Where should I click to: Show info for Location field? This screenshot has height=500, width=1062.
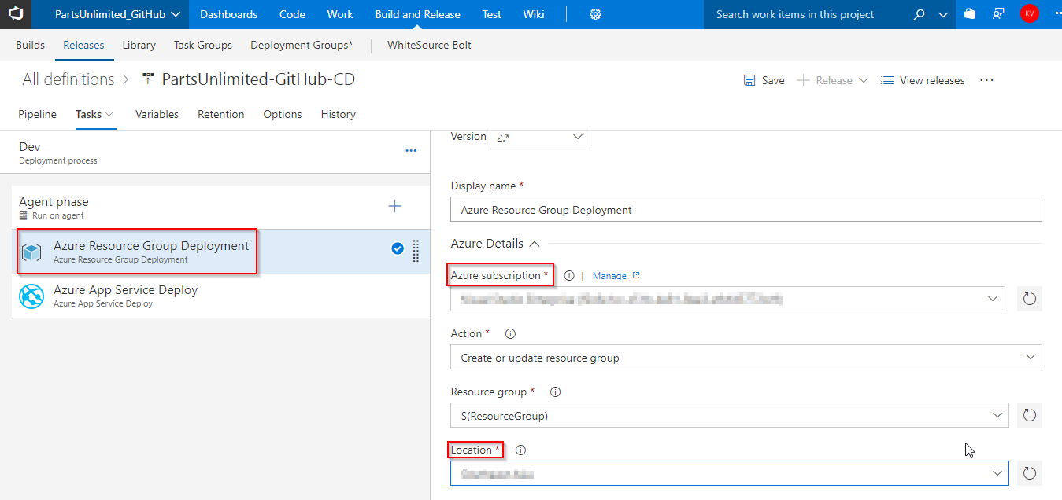click(x=520, y=450)
